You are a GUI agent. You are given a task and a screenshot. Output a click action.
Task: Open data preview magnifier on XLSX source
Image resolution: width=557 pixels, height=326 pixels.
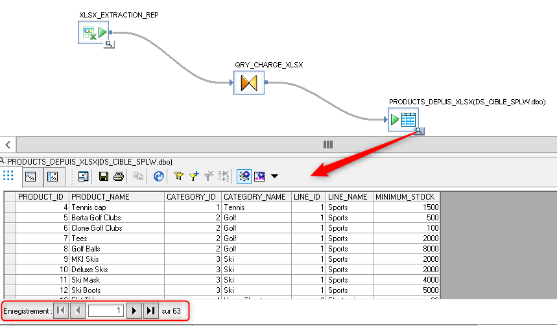click(110, 44)
